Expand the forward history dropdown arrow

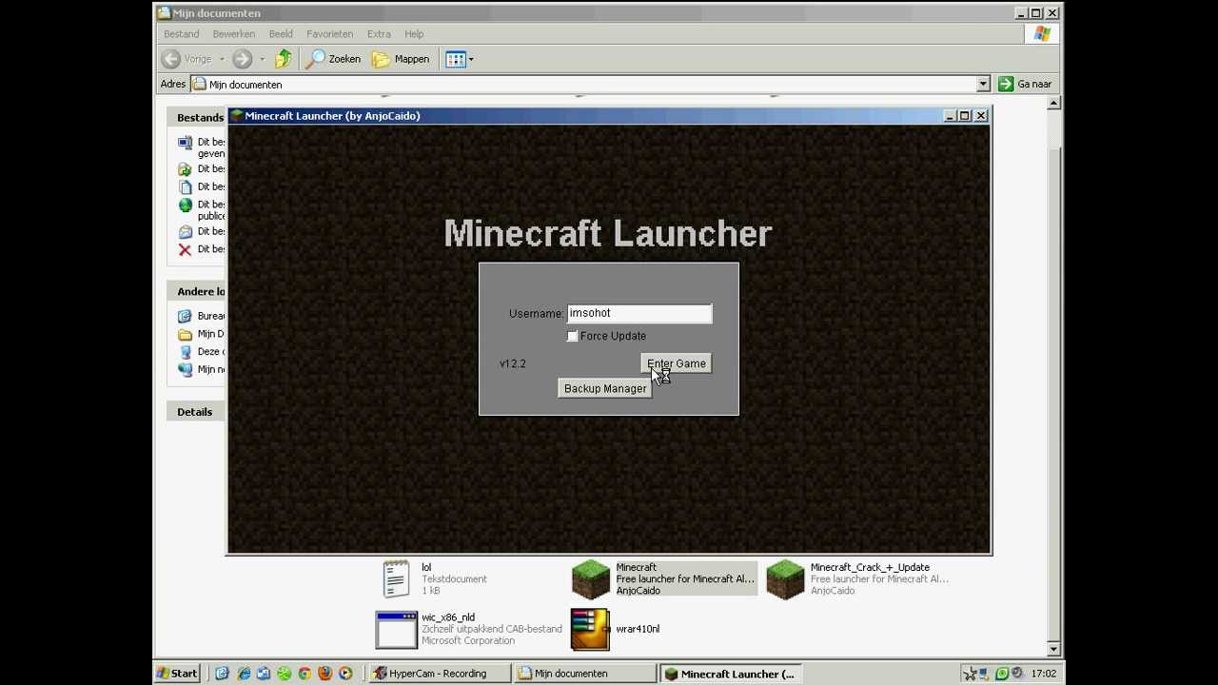click(262, 59)
